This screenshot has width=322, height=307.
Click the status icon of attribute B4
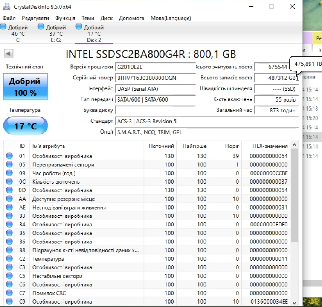(x=9, y=225)
